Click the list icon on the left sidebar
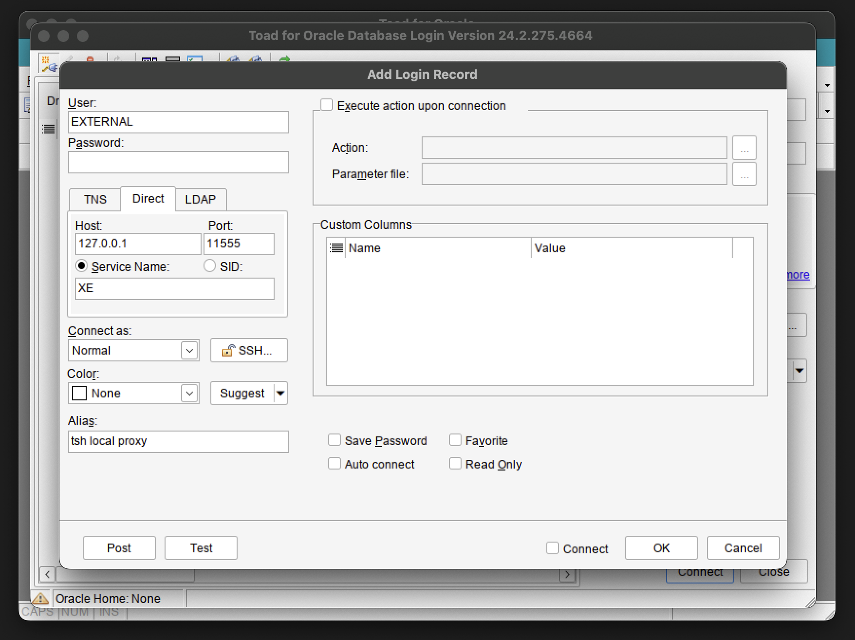Image resolution: width=855 pixels, height=640 pixels. 48,129
